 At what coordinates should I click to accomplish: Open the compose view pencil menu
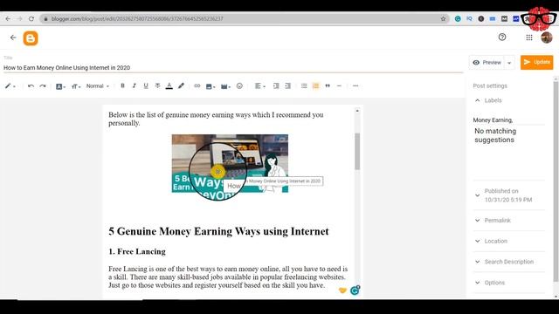(x=10, y=85)
